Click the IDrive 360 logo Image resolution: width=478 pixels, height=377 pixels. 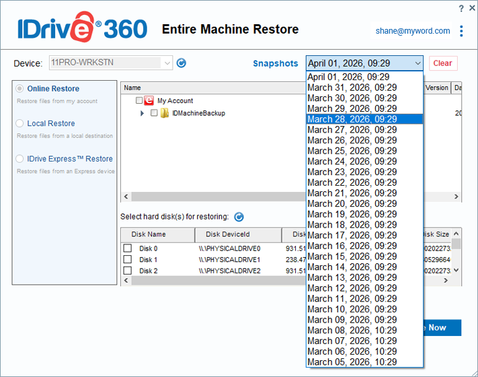click(82, 29)
